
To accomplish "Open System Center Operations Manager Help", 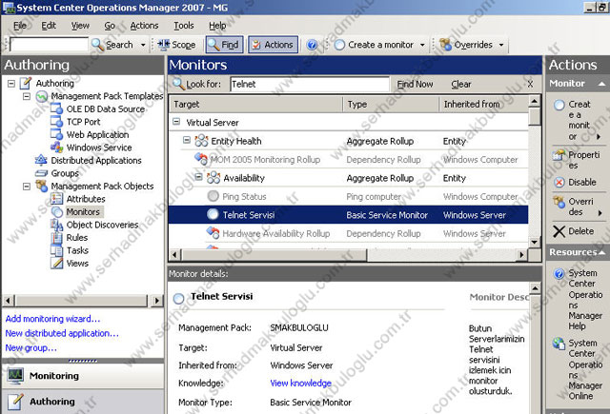I will pyautogui.click(x=585, y=300).
